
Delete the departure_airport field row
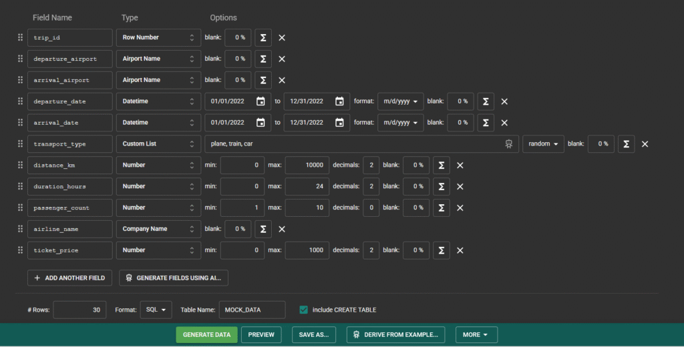(x=282, y=59)
